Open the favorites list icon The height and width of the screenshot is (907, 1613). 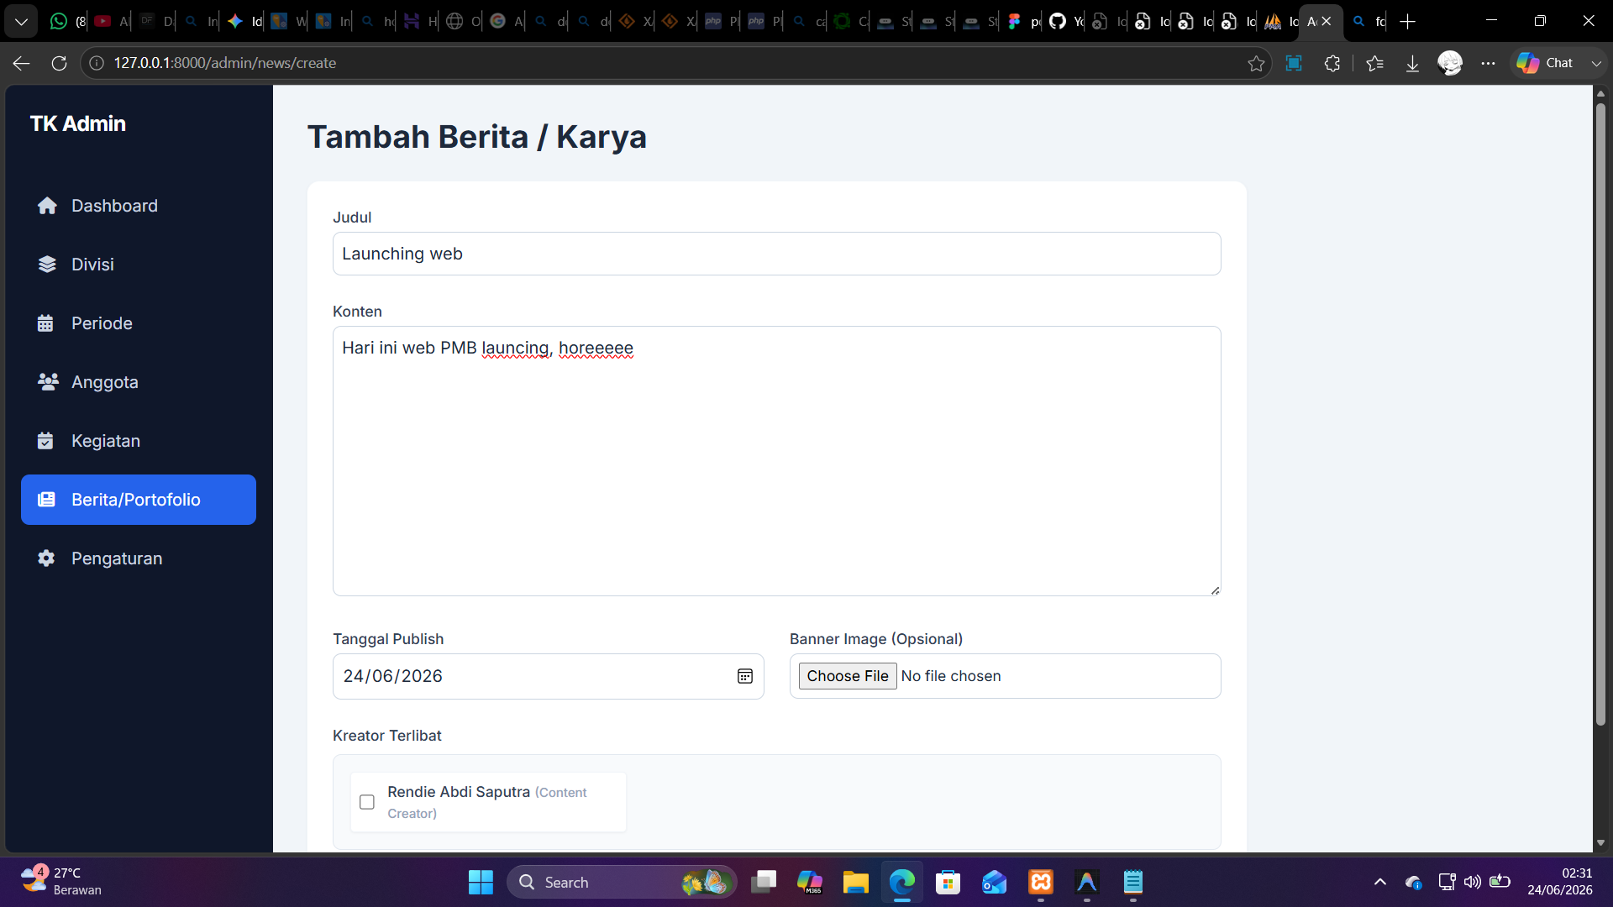tap(1374, 63)
